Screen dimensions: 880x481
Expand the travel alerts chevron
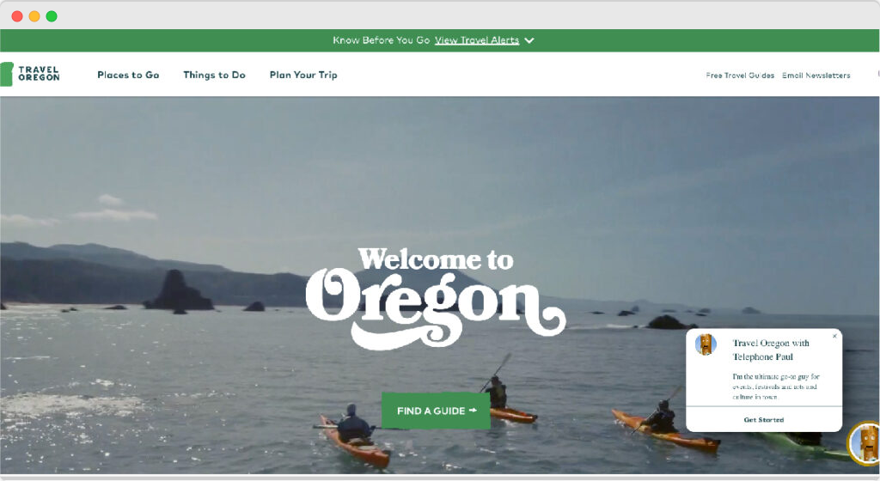[x=529, y=40]
